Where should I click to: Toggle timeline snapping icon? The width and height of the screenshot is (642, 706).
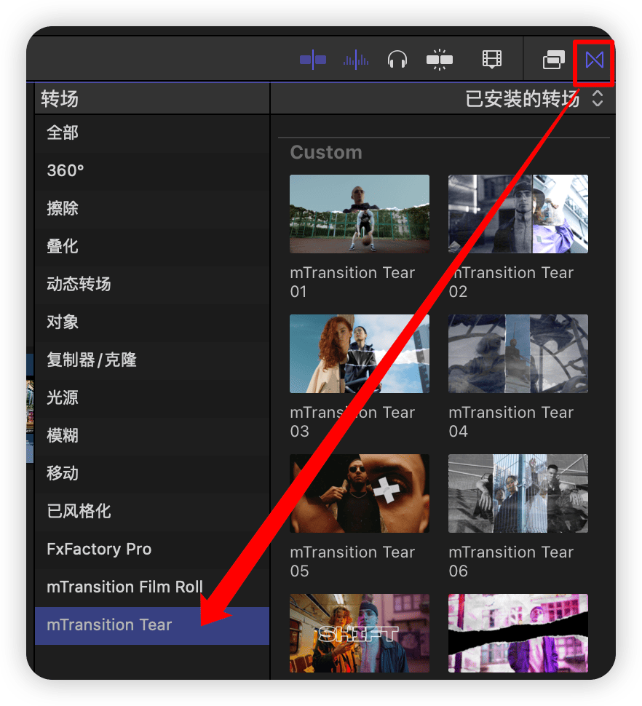(440, 60)
